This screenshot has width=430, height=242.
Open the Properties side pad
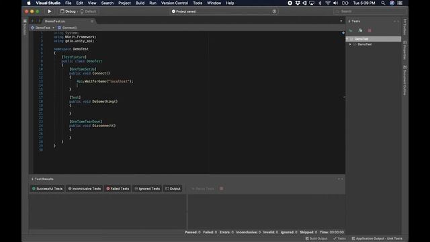point(404,50)
